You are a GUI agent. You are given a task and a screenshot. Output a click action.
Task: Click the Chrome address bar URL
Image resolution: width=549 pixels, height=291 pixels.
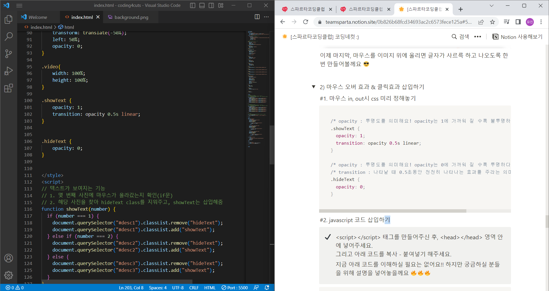(x=399, y=22)
